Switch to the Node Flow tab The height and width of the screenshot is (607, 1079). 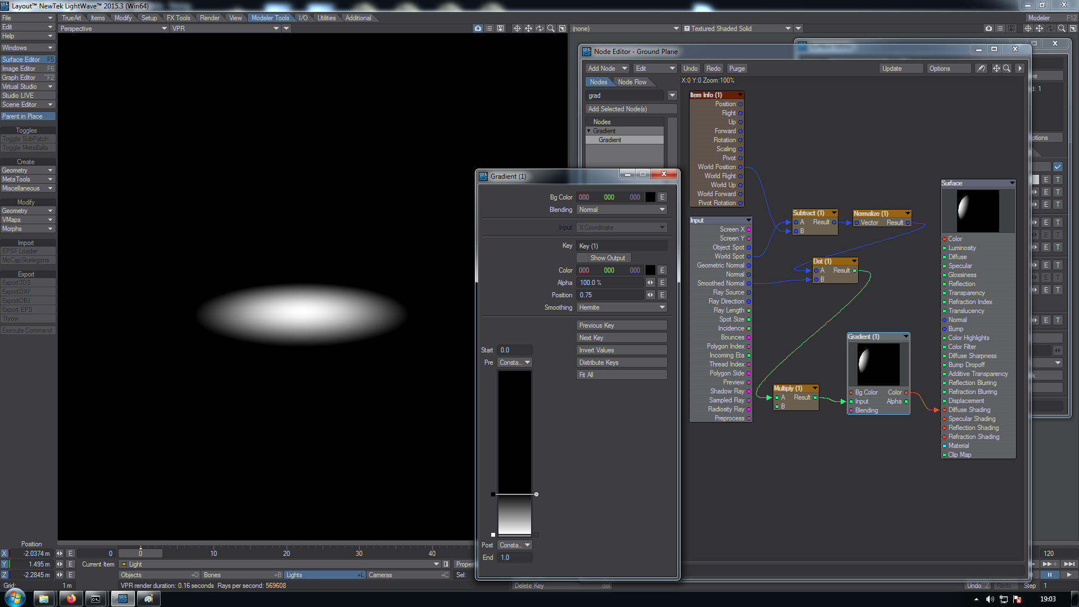(x=632, y=82)
